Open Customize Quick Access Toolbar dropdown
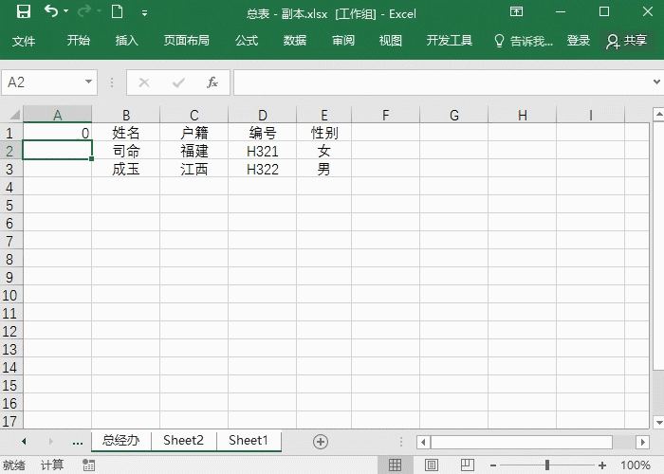The height and width of the screenshot is (474, 664). point(144,13)
